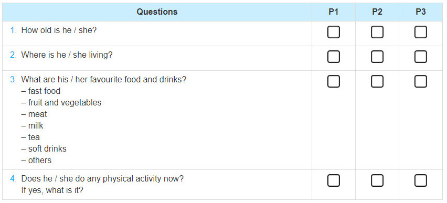Check the P1 box for question 1
The height and width of the screenshot is (203, 447).
[333, 32]
